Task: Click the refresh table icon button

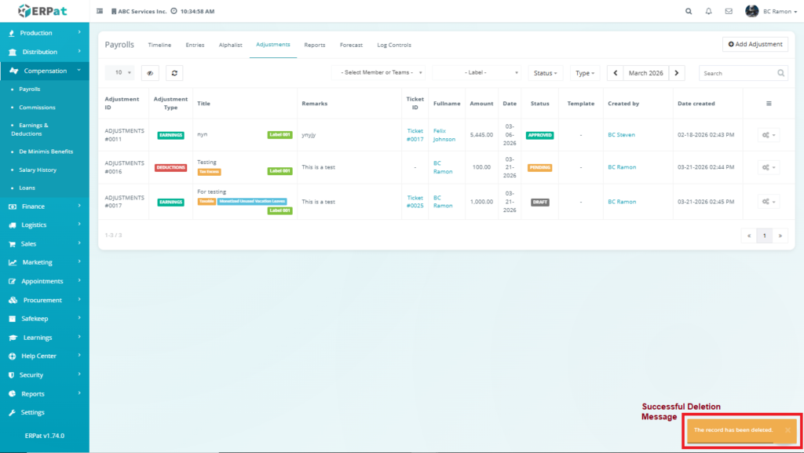Action: tap(174, 73)
